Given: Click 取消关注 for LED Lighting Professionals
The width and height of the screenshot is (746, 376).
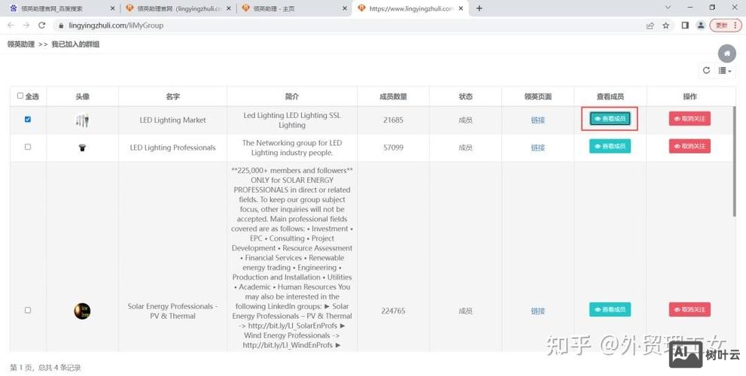Looking at the screenshot, I should (690, 146).
